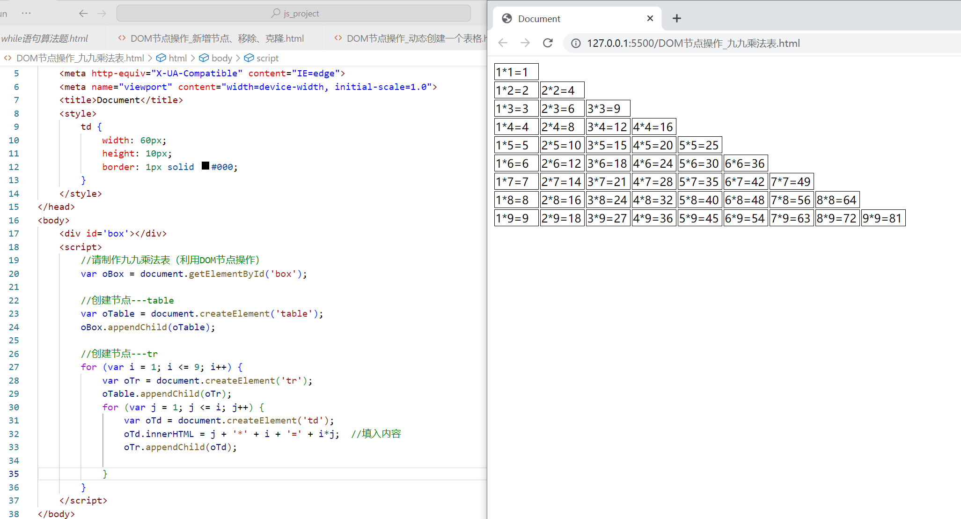Click the table cell showing 8*8=64
This screenshot has height=519, width=961.
tap(837, 200)
